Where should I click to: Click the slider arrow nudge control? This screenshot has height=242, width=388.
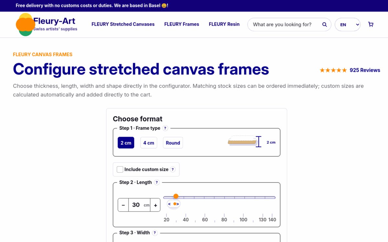[x=173, y=204]
